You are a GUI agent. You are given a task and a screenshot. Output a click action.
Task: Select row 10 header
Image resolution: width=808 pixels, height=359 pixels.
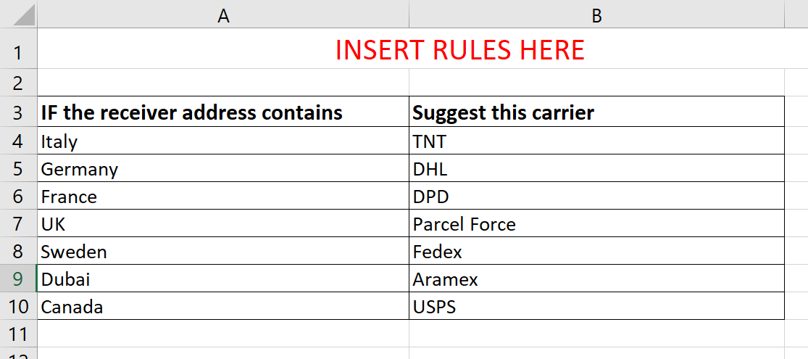tap(18, 307)
